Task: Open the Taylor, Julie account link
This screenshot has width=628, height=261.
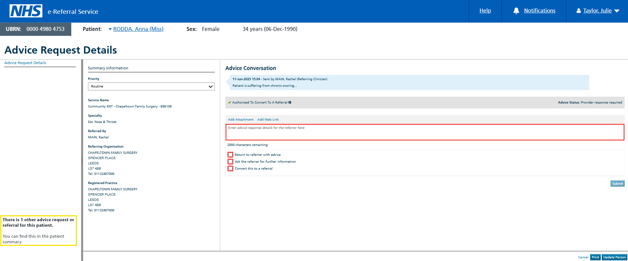Action: pyautogui.click(x=597, y=11)
